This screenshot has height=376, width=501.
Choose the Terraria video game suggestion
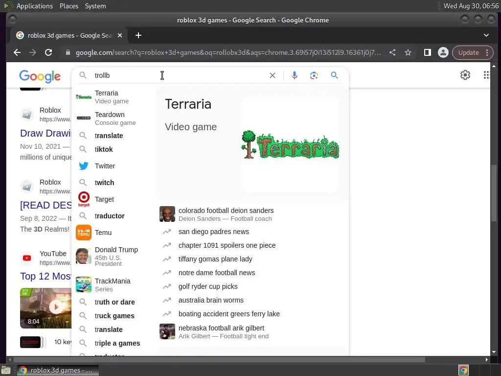tap(114, 97)
